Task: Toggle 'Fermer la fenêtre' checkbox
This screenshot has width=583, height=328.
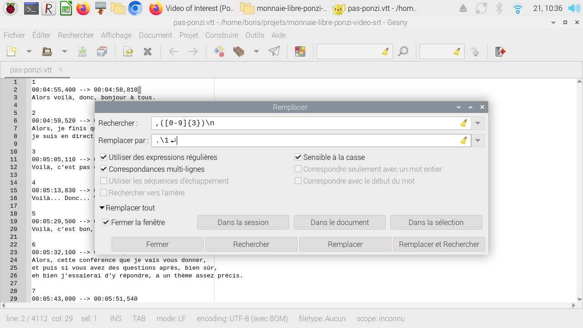Action: point(106,223)
